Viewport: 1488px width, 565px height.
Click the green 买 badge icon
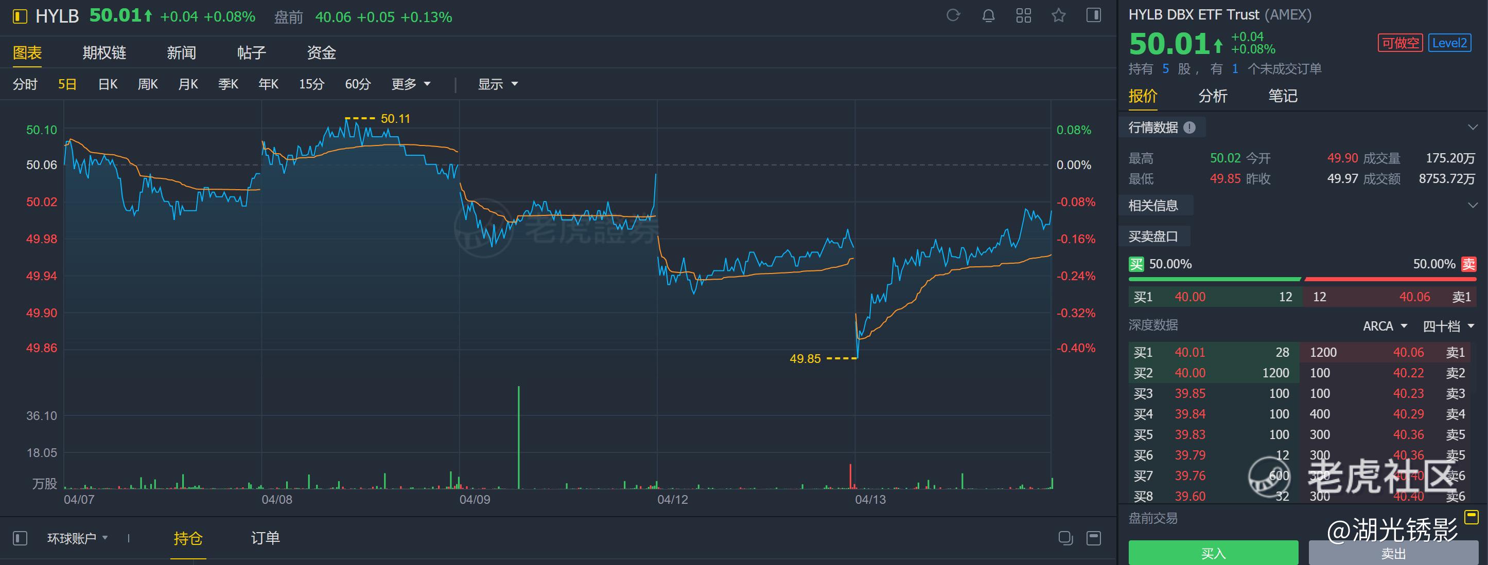[x=1136, y=264]
